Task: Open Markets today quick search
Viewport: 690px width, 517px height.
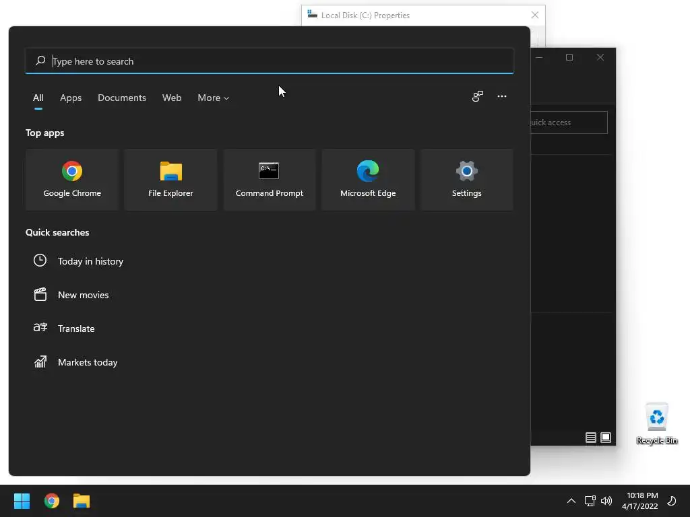Action: click(88, 362)
